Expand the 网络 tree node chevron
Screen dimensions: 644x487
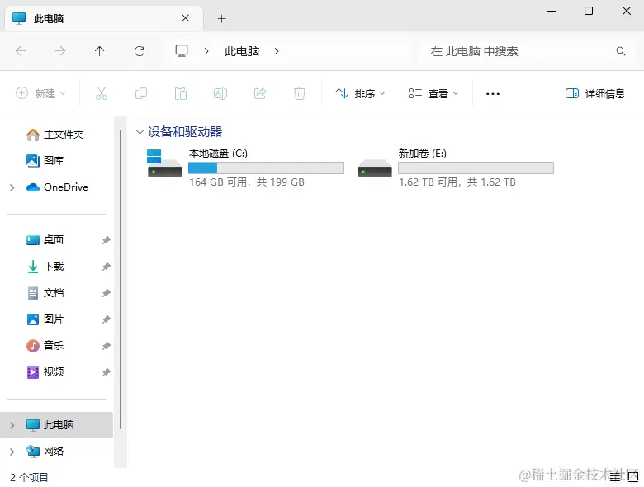[x=12, y=452]
